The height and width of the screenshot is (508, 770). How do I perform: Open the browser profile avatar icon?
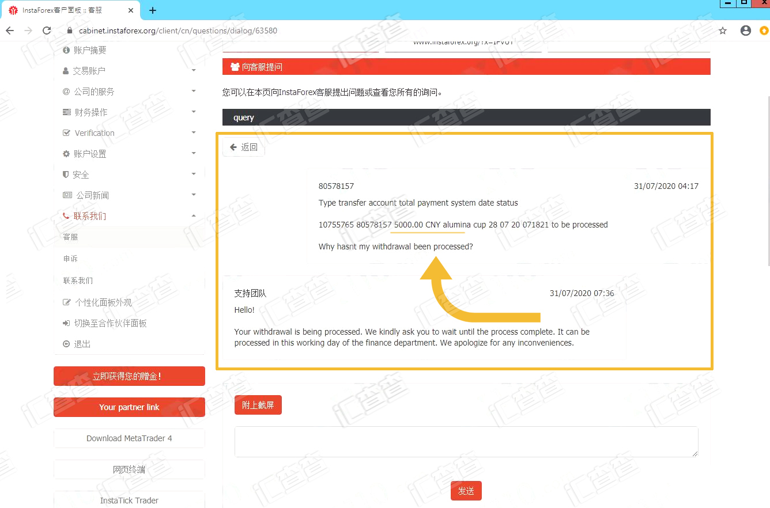[746, 31]
